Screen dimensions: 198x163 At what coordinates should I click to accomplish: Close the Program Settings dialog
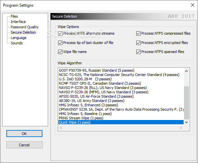pos(193,5)
